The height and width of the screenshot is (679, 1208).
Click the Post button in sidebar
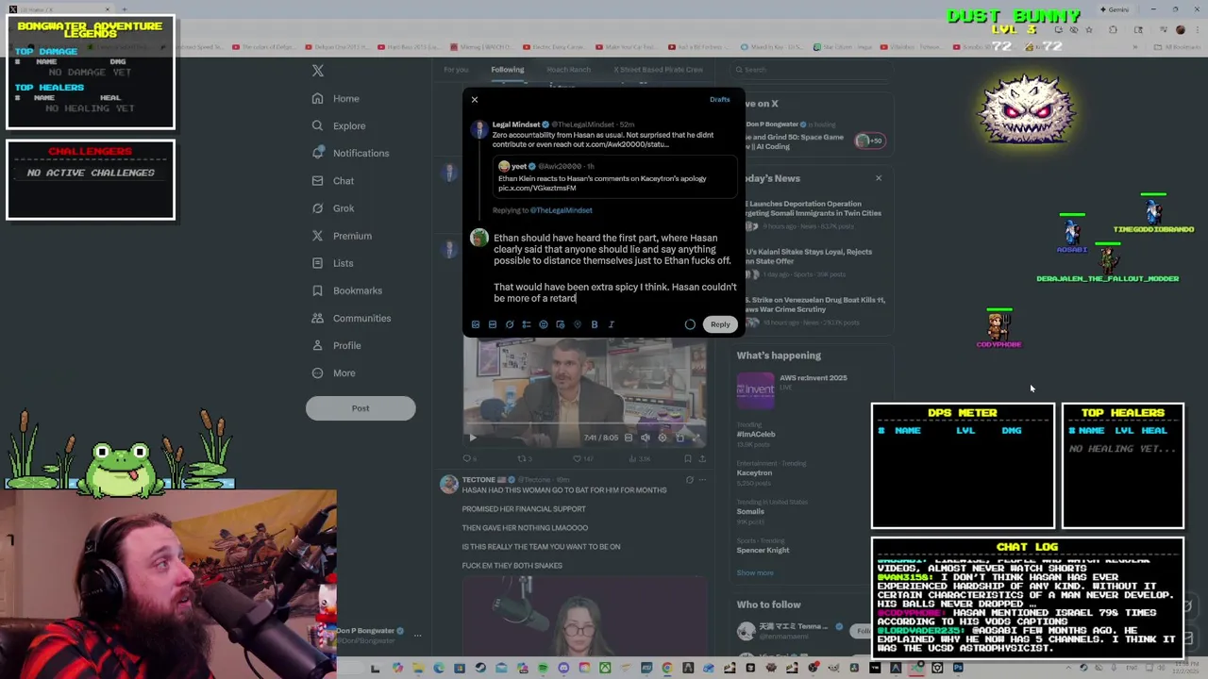361,408
